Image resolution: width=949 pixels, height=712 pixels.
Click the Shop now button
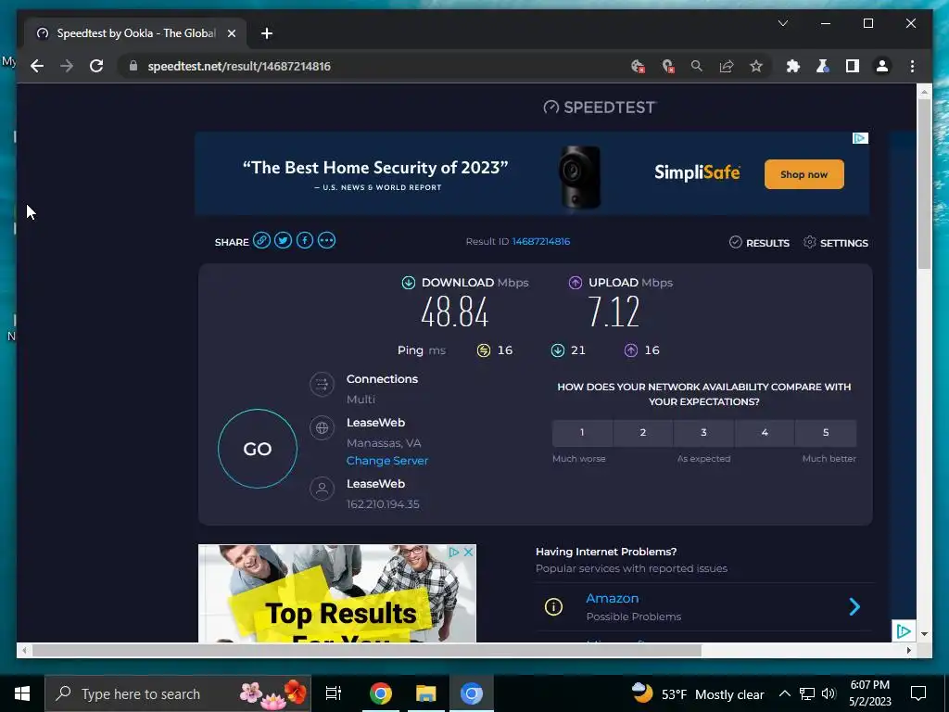coord(803,174)
